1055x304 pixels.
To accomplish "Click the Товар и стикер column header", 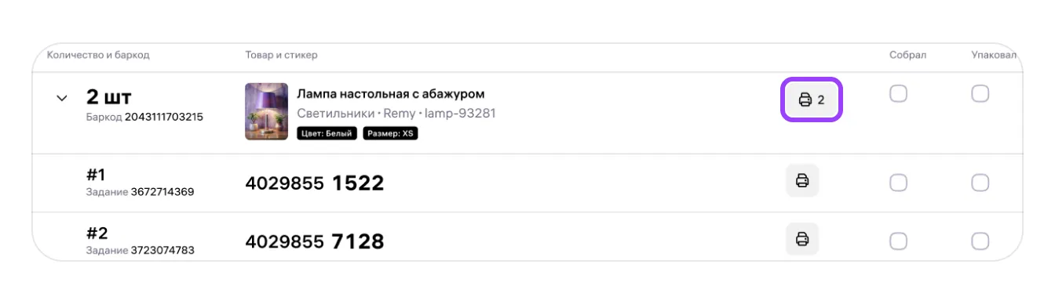I will point(282,55).
